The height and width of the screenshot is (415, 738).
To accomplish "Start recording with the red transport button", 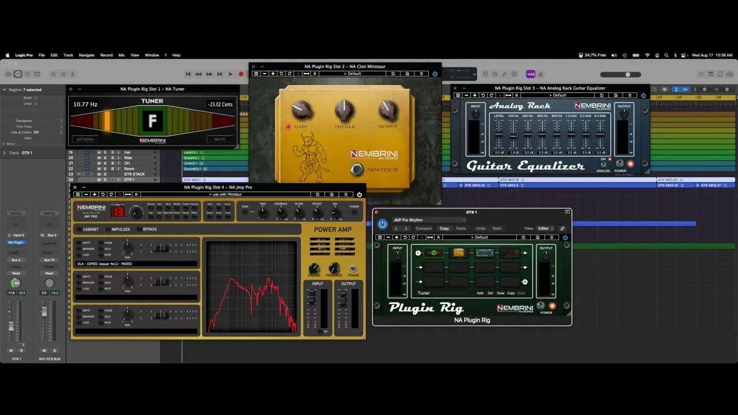I will [241, 74].
